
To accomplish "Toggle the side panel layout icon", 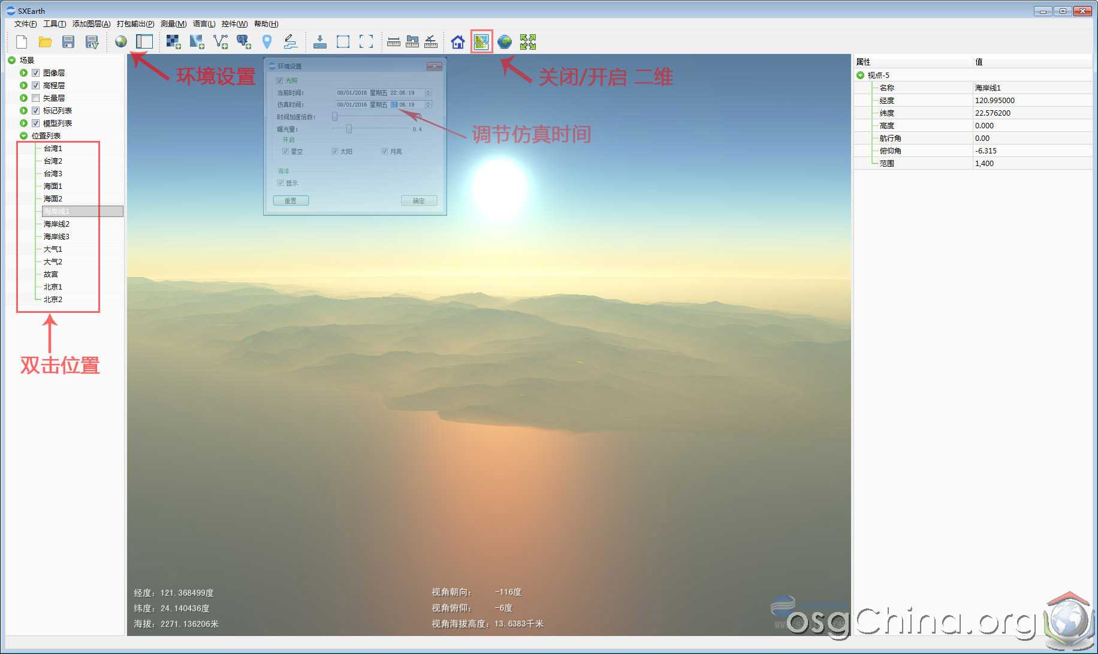I will click(x=144, y=41).
